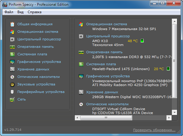Click the vertical scrollbar down arrow

[x=175, y=113]
